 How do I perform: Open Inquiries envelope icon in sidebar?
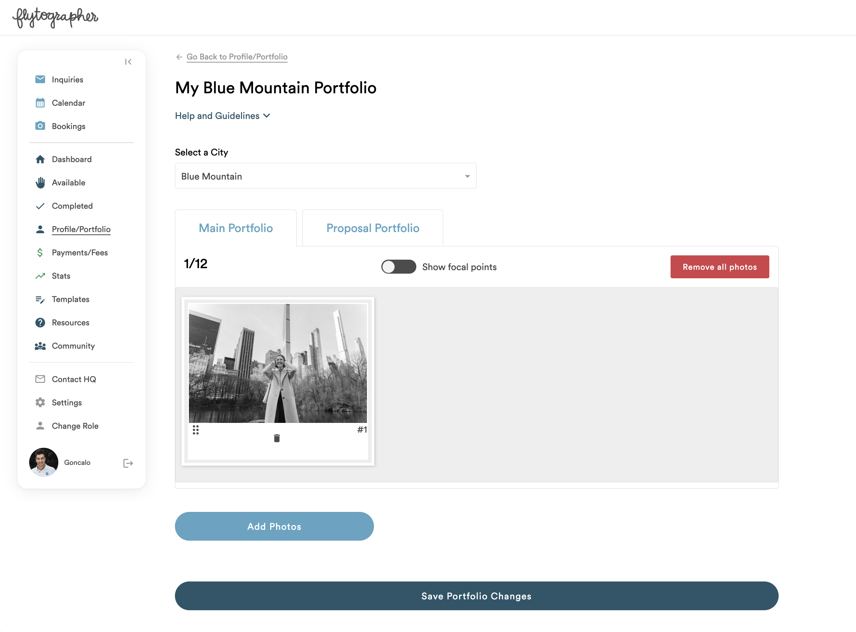(40, 79)
